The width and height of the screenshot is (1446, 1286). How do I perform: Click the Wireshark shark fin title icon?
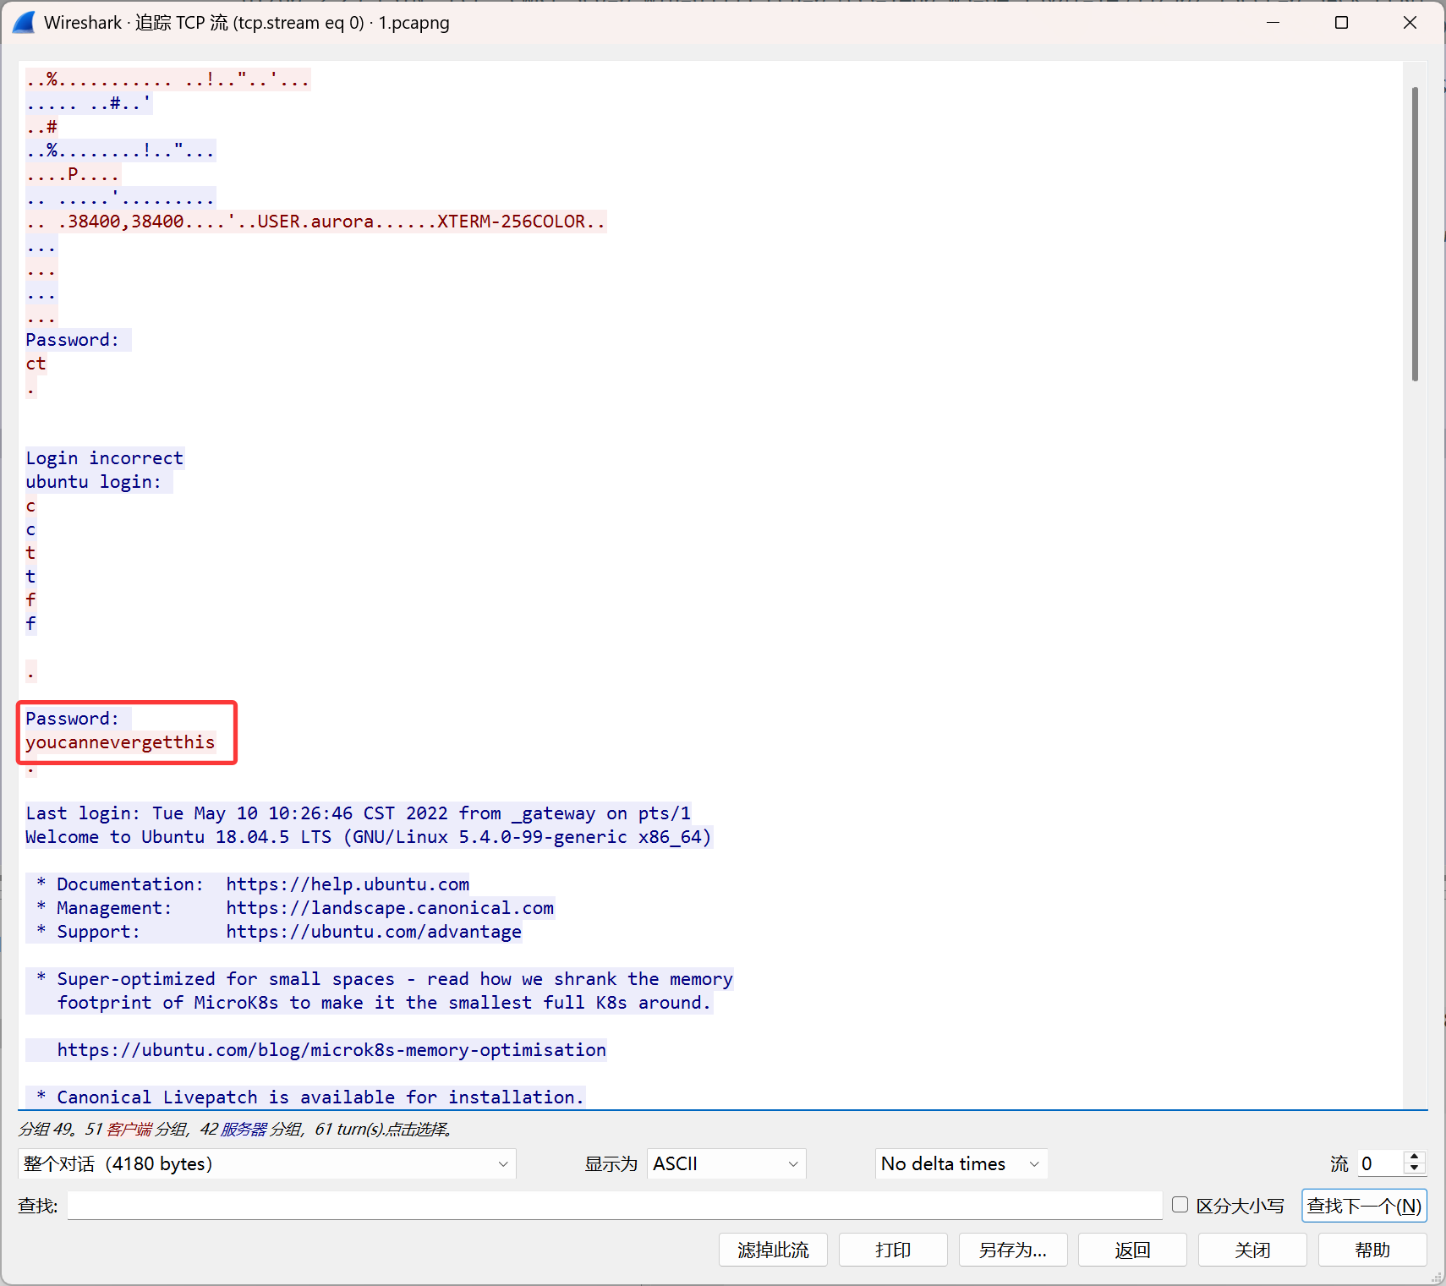tap(24, 23)
